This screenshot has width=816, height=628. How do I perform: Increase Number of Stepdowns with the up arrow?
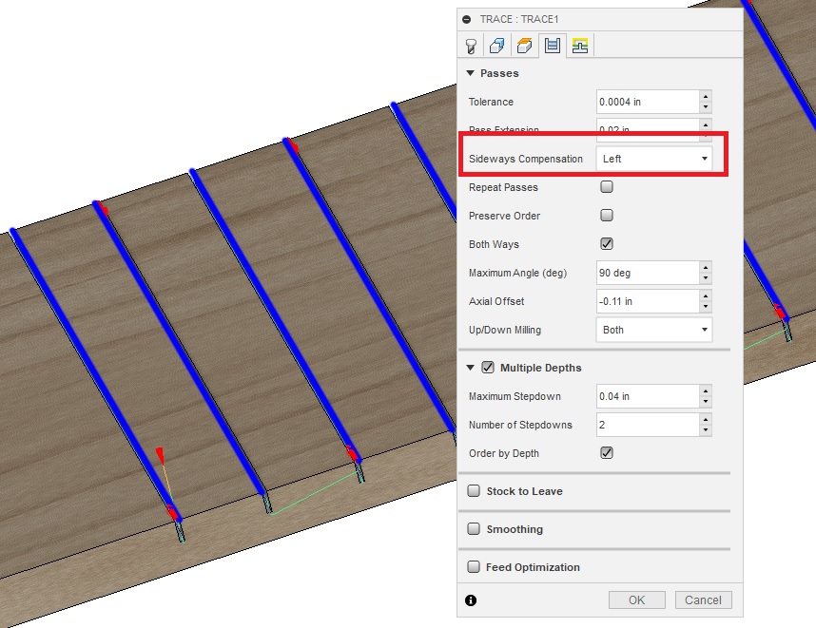pos(706,420)
